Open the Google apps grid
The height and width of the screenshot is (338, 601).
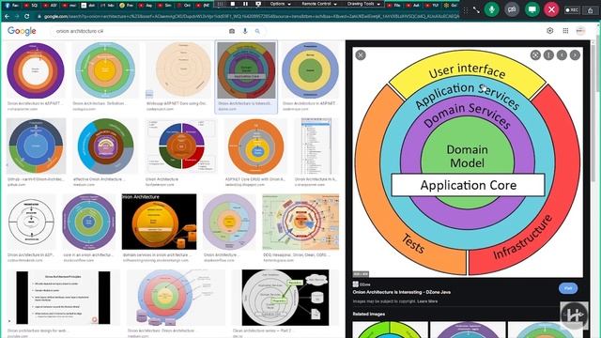(x=565, y=31)
